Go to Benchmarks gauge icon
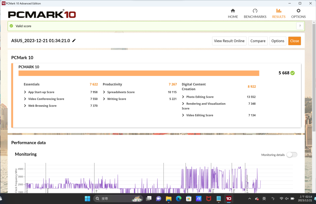 (255, 11)
